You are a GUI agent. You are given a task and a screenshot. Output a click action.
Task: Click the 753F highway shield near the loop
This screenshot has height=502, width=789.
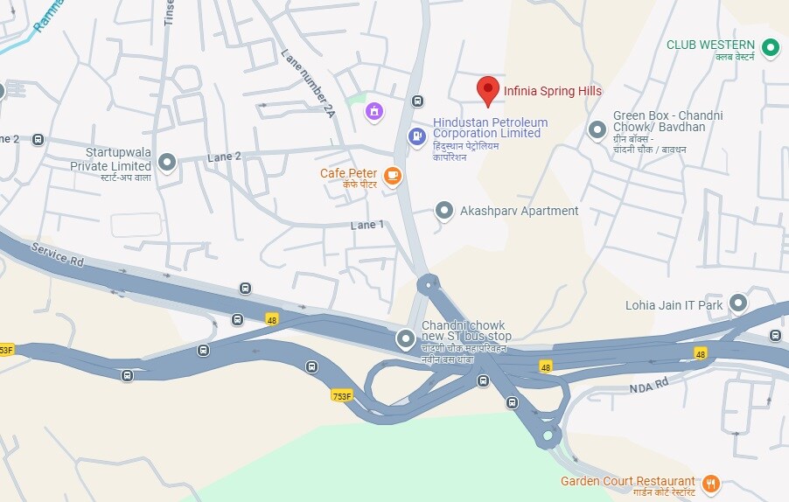click(x=342, y=396)
